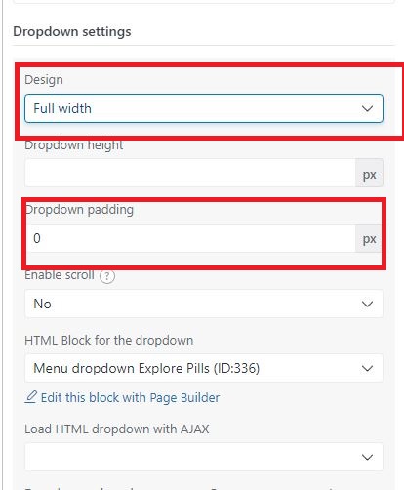Click the chevron arrow in Enable scroll select
This screenshot has height=490, width=404.
(367, 304)
